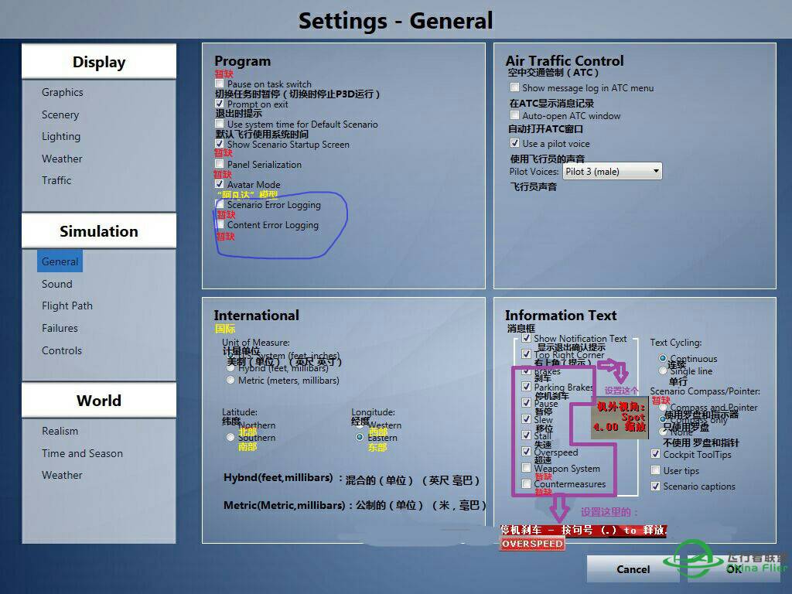Enable Pause on task switch checkbox
The image size is (792, 594).
(220, 84)
